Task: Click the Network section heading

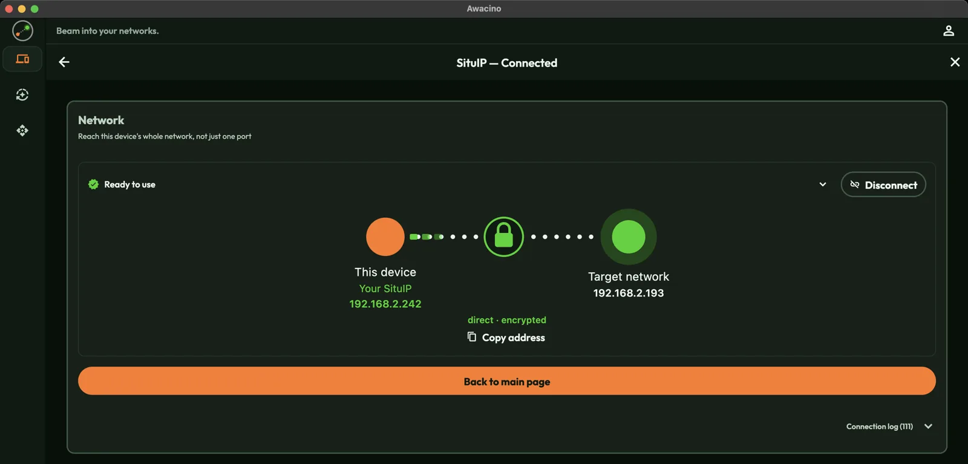Action: click(101, 120)
